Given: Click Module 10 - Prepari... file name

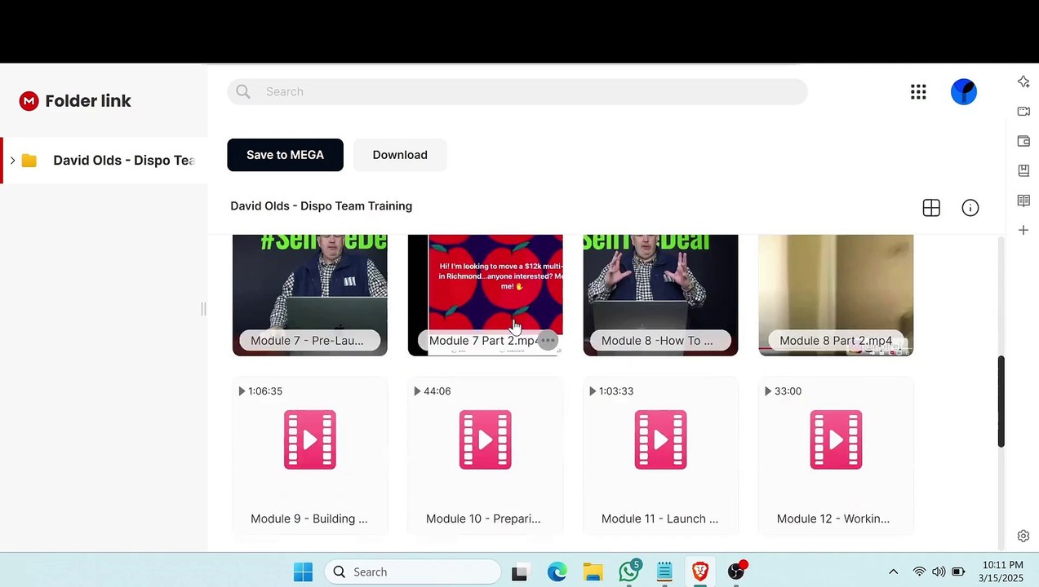Looking at the screenshot, I should click(x=483, y=519).
